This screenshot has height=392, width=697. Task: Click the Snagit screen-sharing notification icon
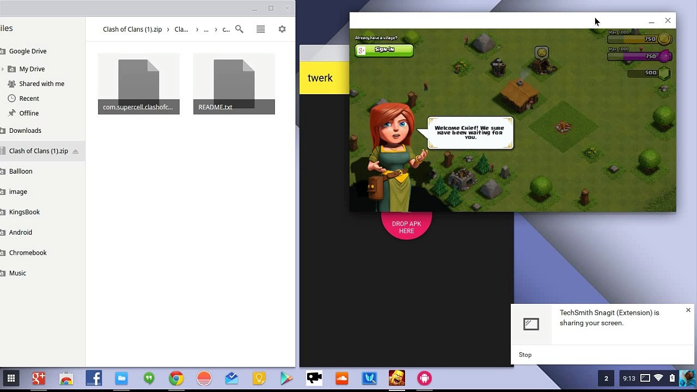[531, 324]
